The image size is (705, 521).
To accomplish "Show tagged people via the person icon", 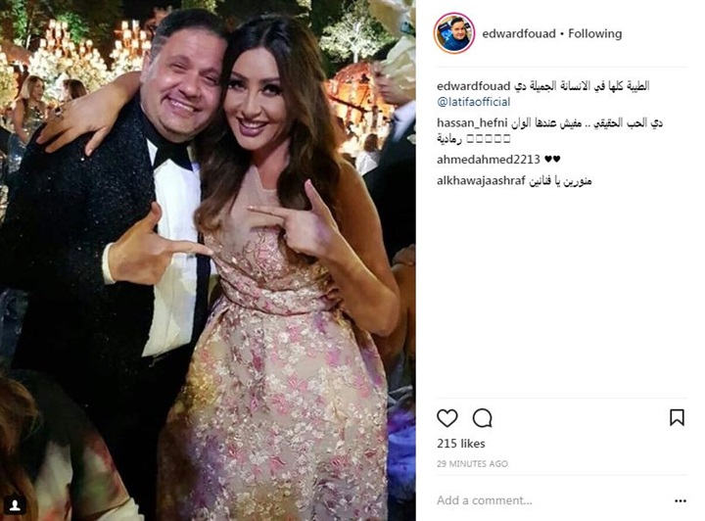I will 15,506.
